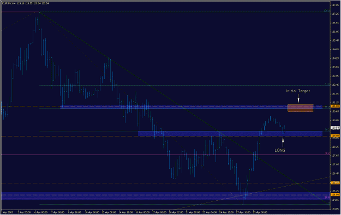
Task: Click the 133.05 tick on price scale
Action: click(x=336, y=76)
